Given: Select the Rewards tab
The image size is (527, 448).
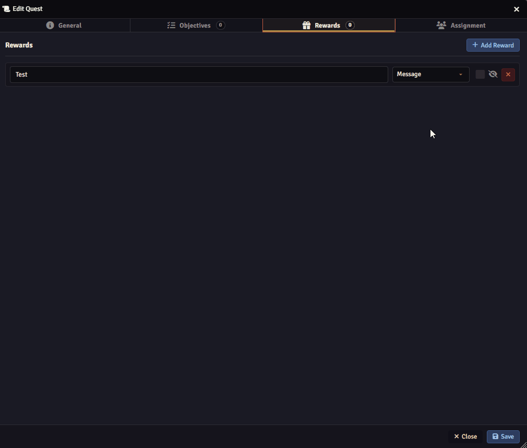Looking at the screenshot, I should pyautogui.click(x=329, y=26).
